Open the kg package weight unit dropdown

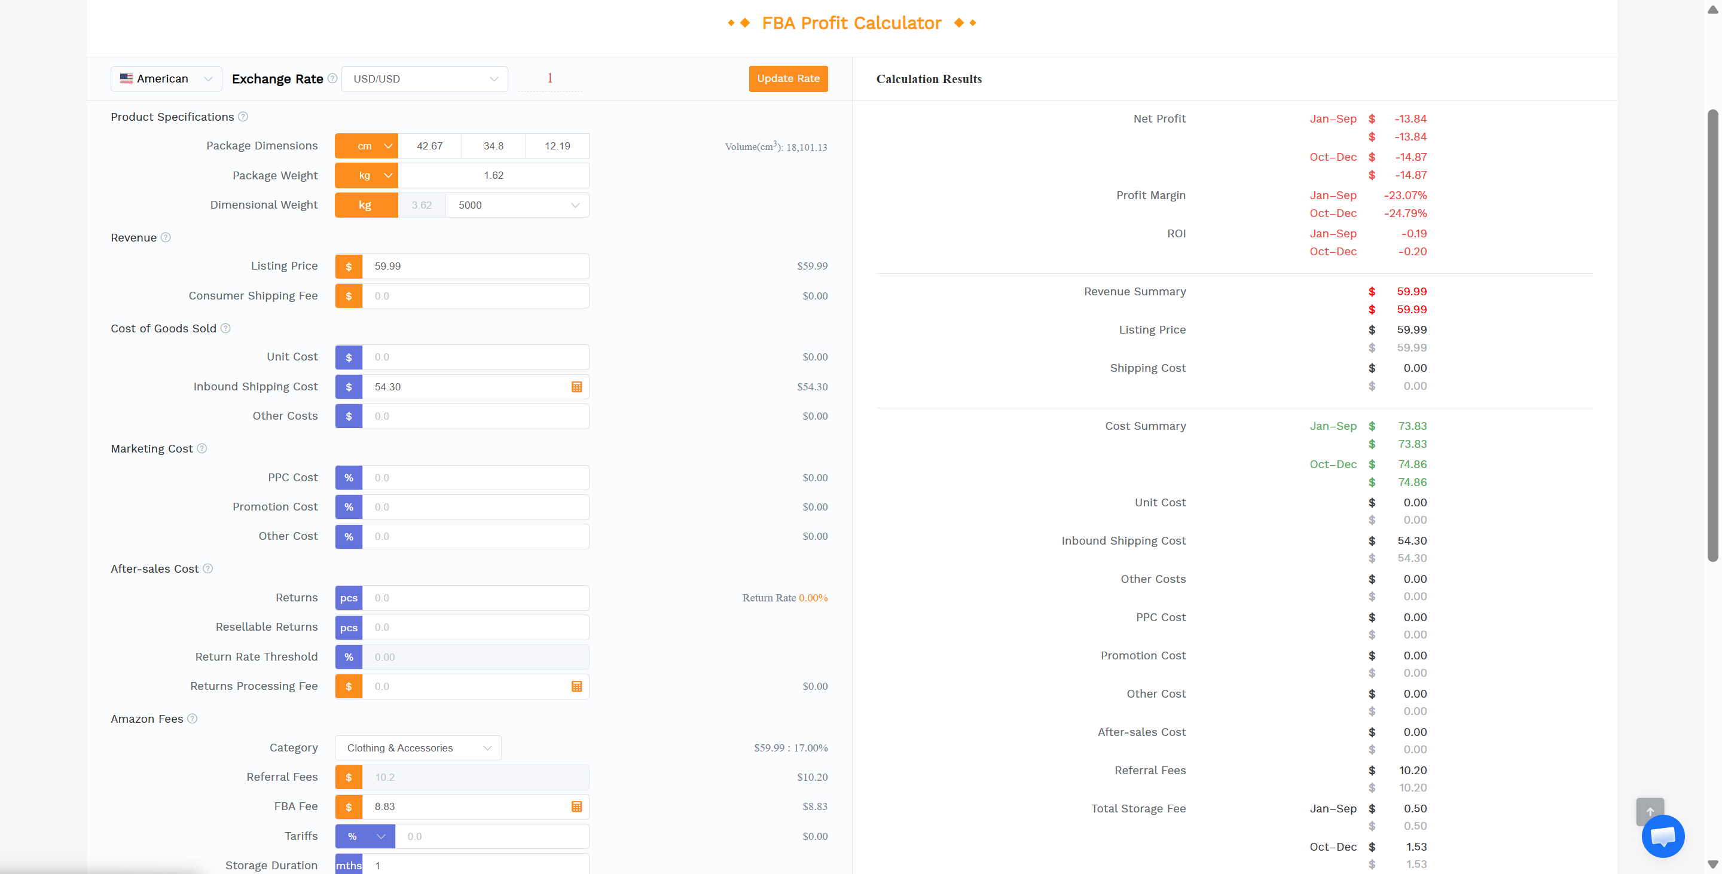pyautogui.click(x=367, y=175)
